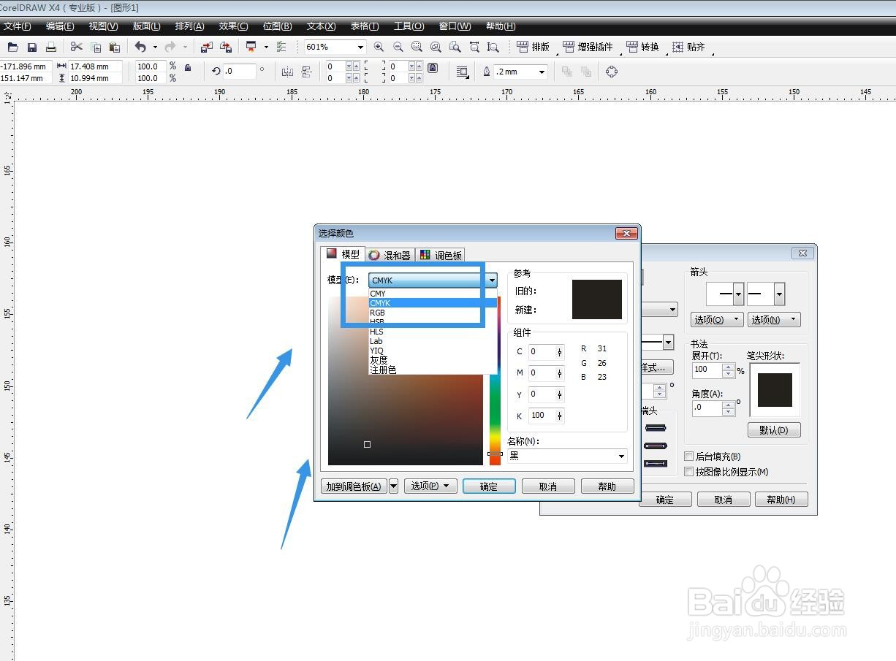Image resolution: width=896 pixels, height=661 pixels.
Task: Zoom to page width with last magnifier icon
Action: pyautogui.click(x=493, y=47)
